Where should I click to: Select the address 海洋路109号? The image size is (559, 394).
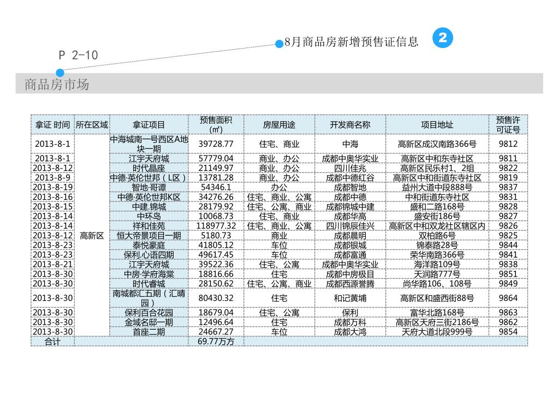click(x=437, y=264)
